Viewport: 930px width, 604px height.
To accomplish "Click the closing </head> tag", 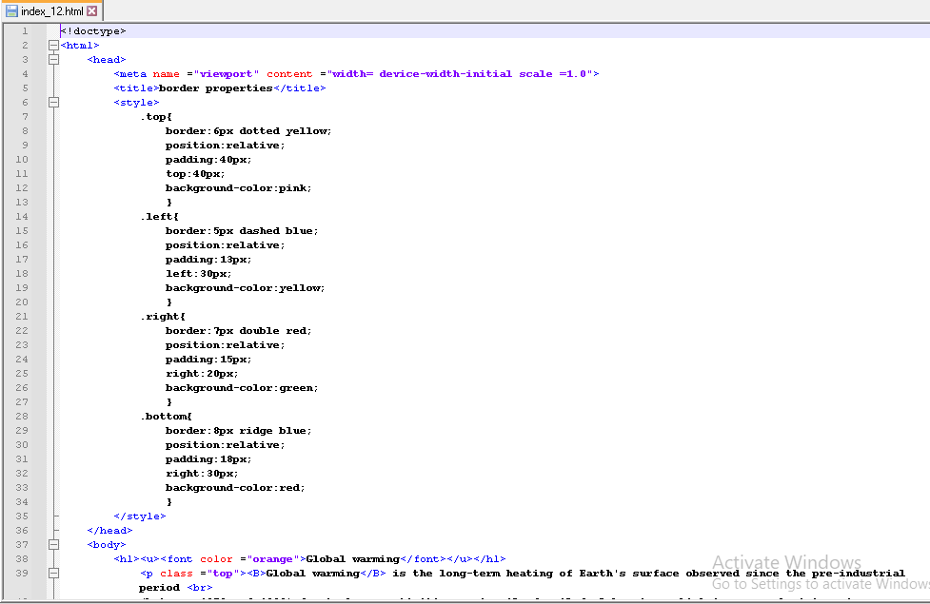I will (x=109, y=531).
